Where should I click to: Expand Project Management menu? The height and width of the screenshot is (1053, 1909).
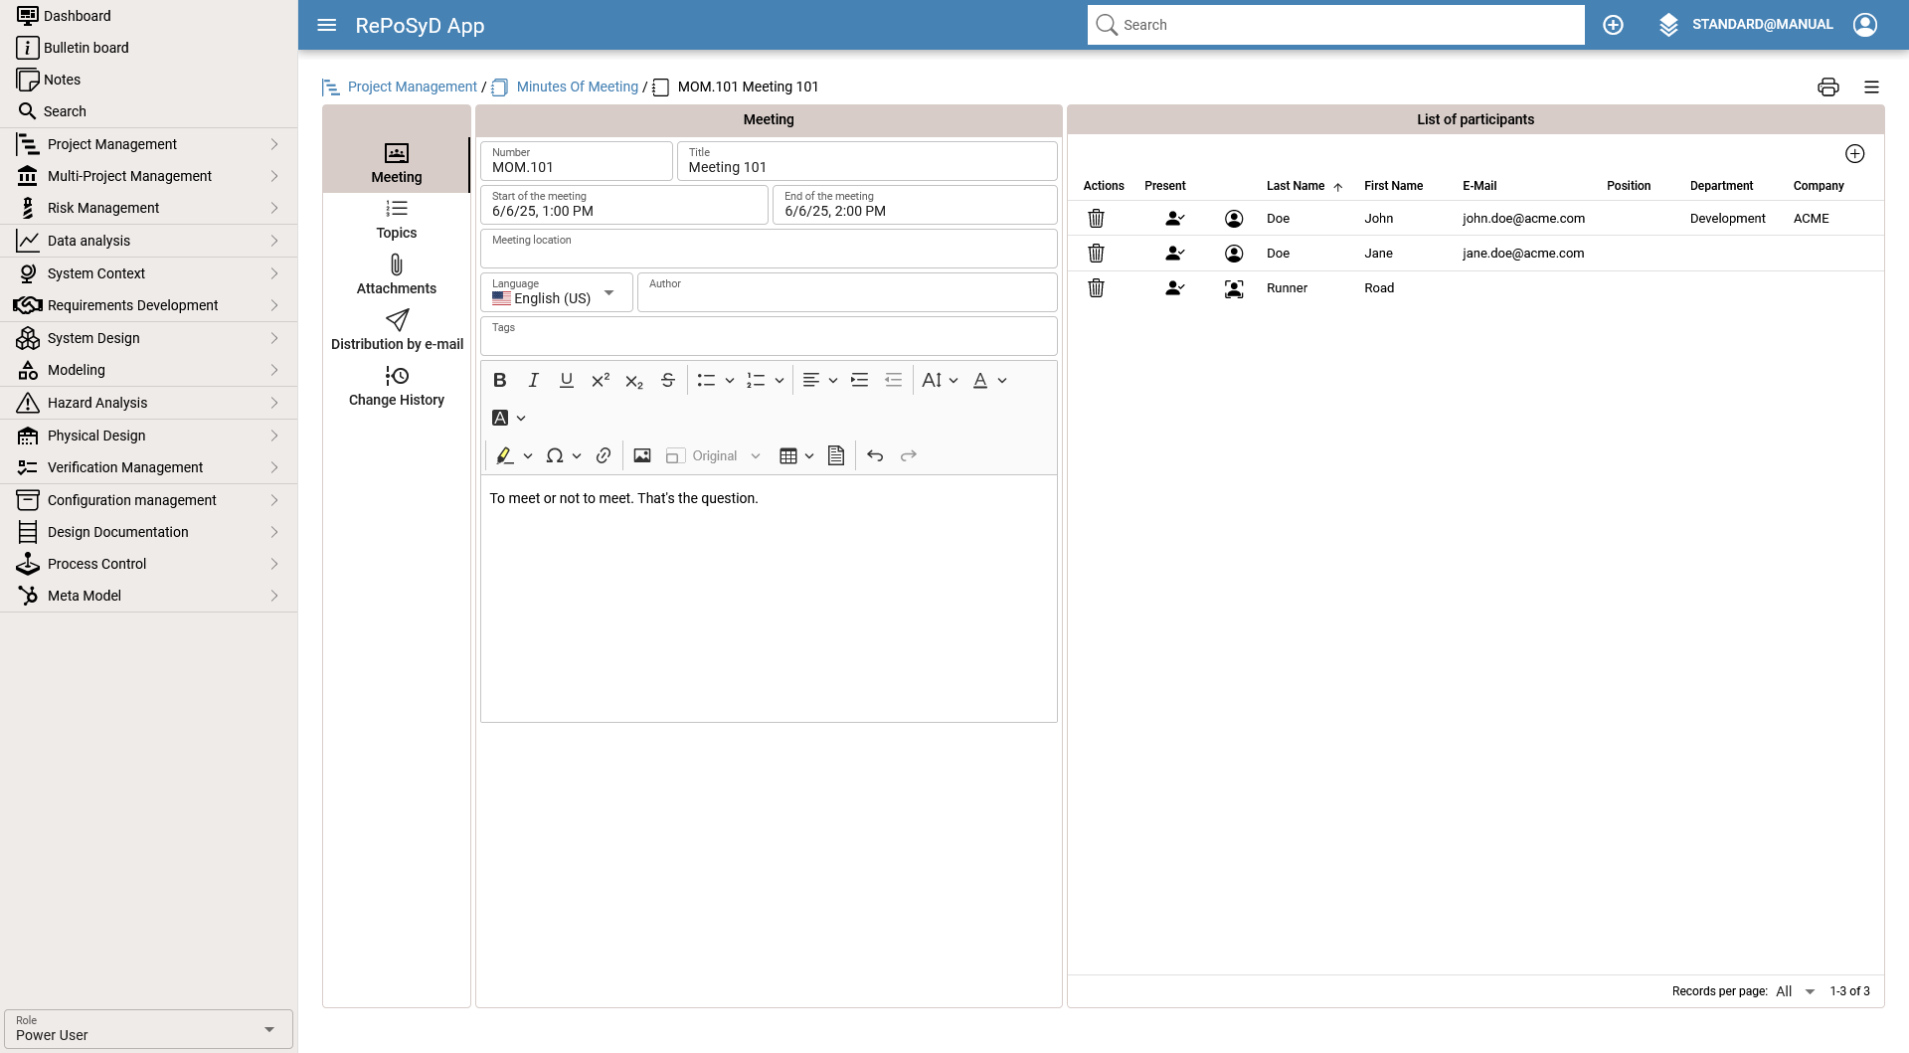(x=148, y=144)
